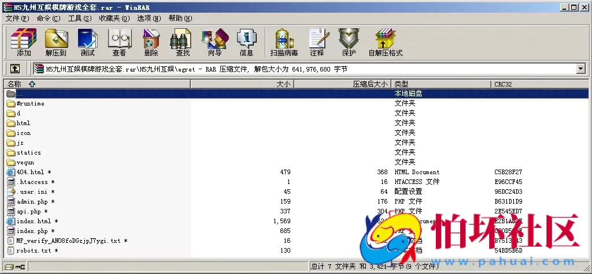Select the parent directory '..' row
The width and height of the screenshot is (592, 274).
296,93
